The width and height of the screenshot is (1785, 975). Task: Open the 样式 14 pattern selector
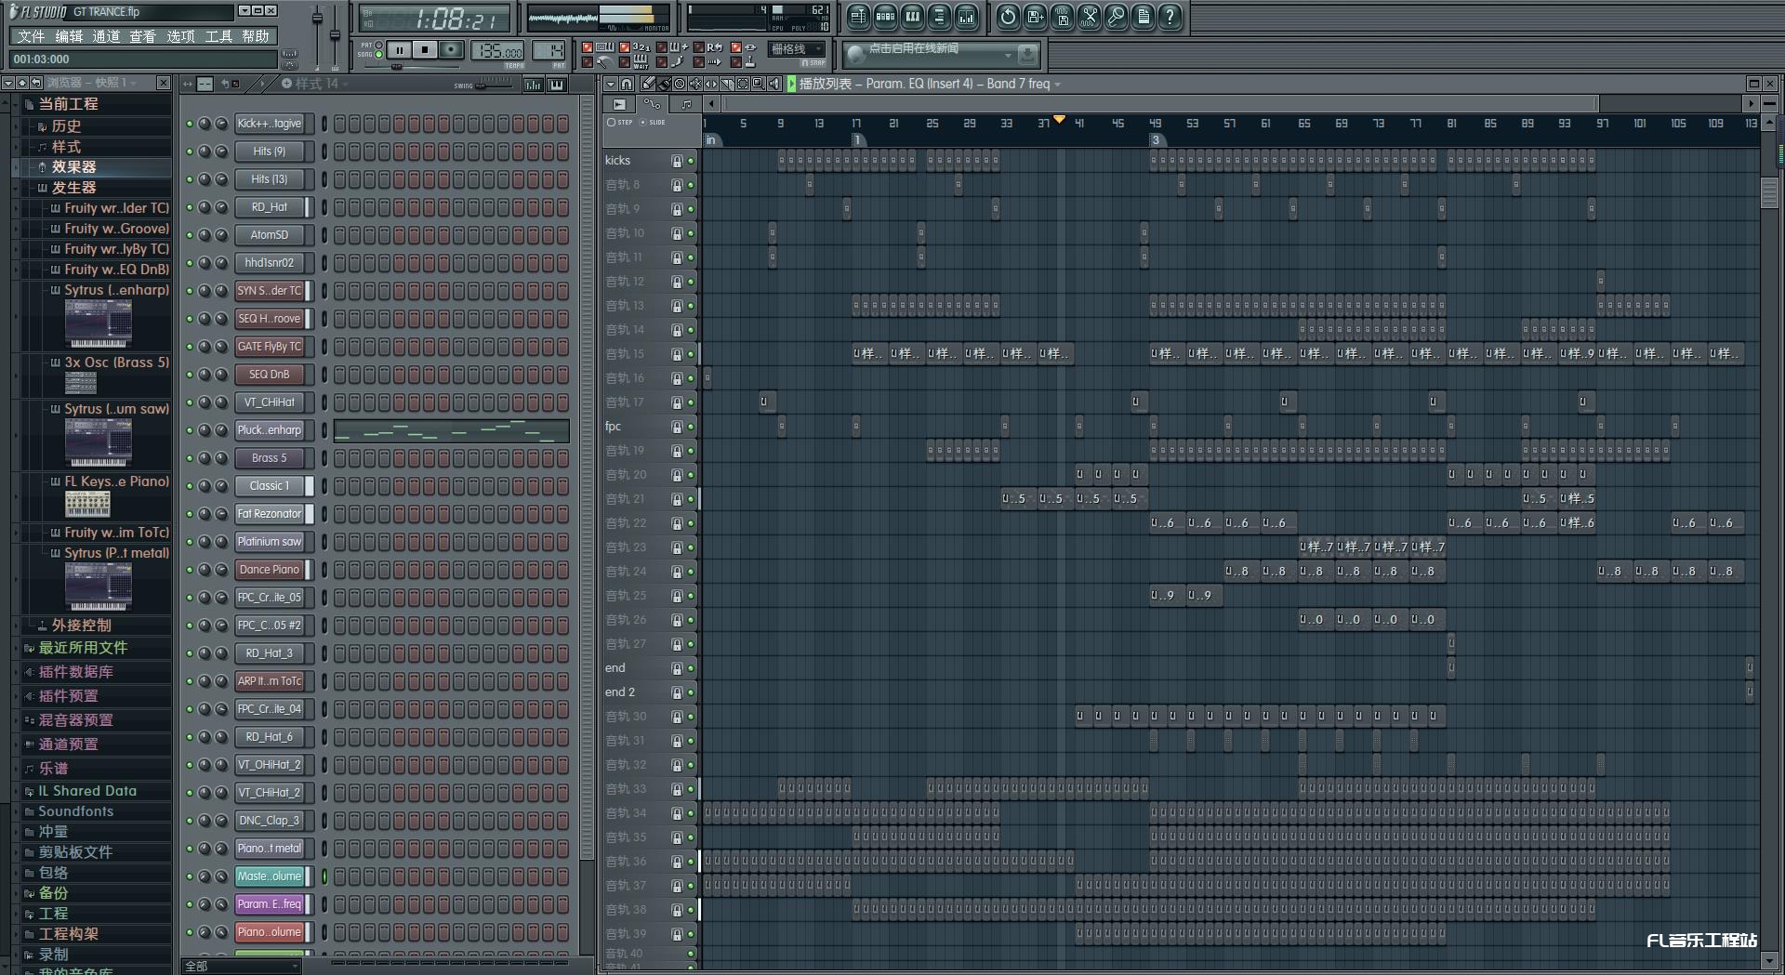[x=316, y=84]
